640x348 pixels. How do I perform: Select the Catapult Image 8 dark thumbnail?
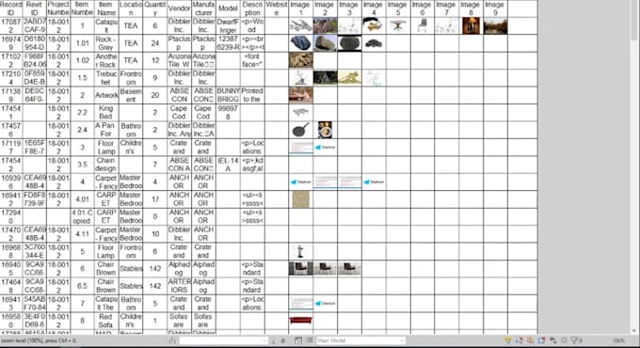coord(471,25)
